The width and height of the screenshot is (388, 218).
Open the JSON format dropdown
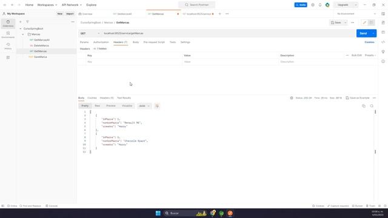pyautogui.click(x=144, y=106)
